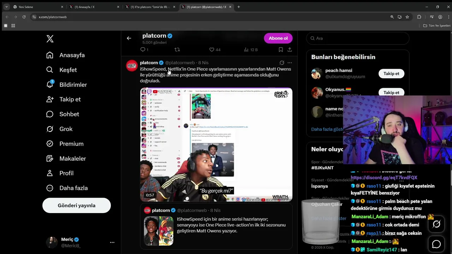
Task: Click the share icon on the post
Action: (290, 50)
